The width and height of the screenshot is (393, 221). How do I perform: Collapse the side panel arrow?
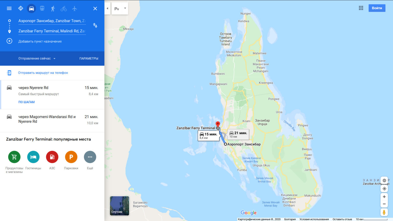point(107,8)
